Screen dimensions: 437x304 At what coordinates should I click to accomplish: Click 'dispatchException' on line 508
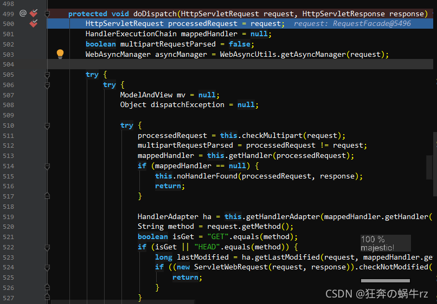tap(188, 104)
